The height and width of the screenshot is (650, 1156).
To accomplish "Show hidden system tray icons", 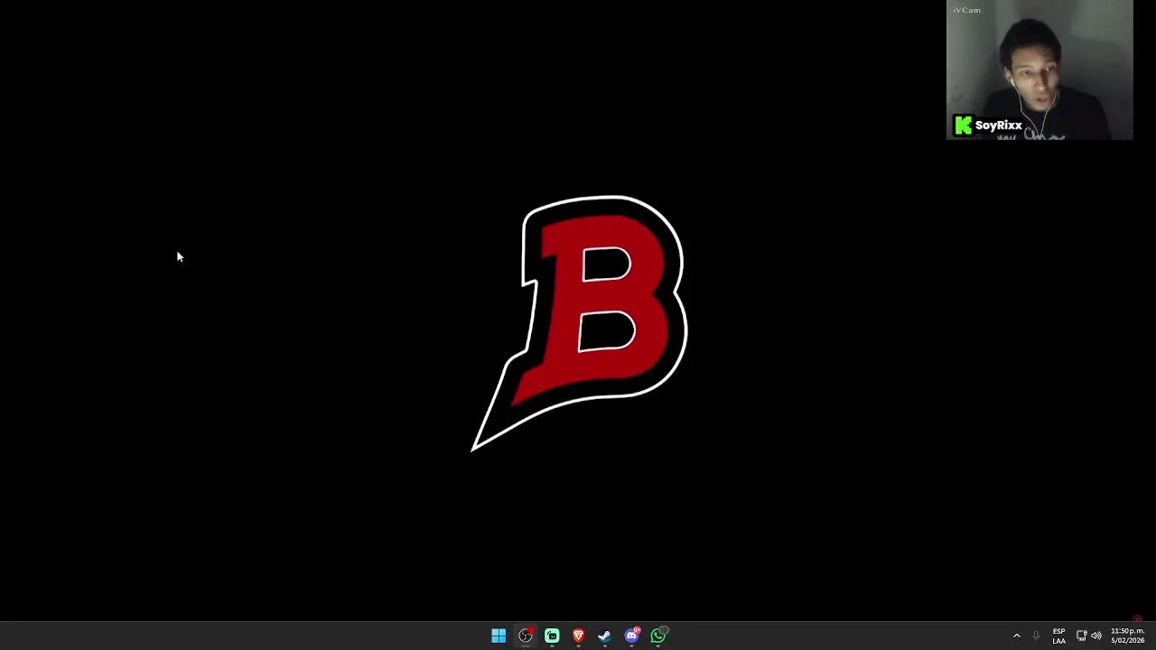I will click(x=1016, y=636).
